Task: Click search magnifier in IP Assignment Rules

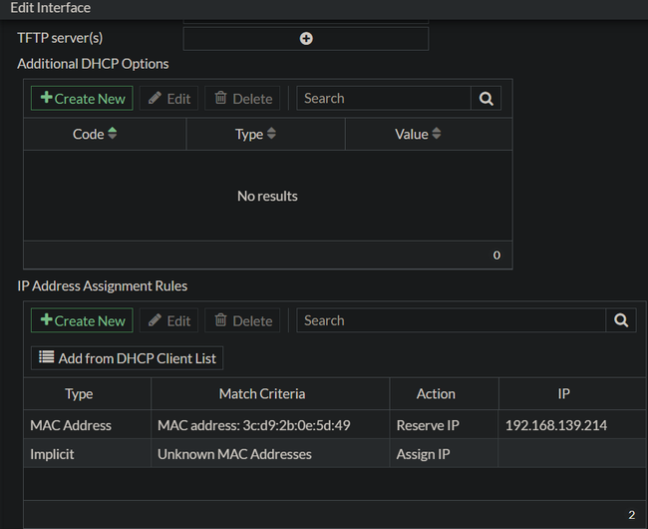Action: point(621,320)
